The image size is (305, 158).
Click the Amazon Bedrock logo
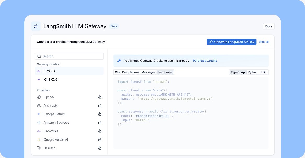[x=39, y=123]
